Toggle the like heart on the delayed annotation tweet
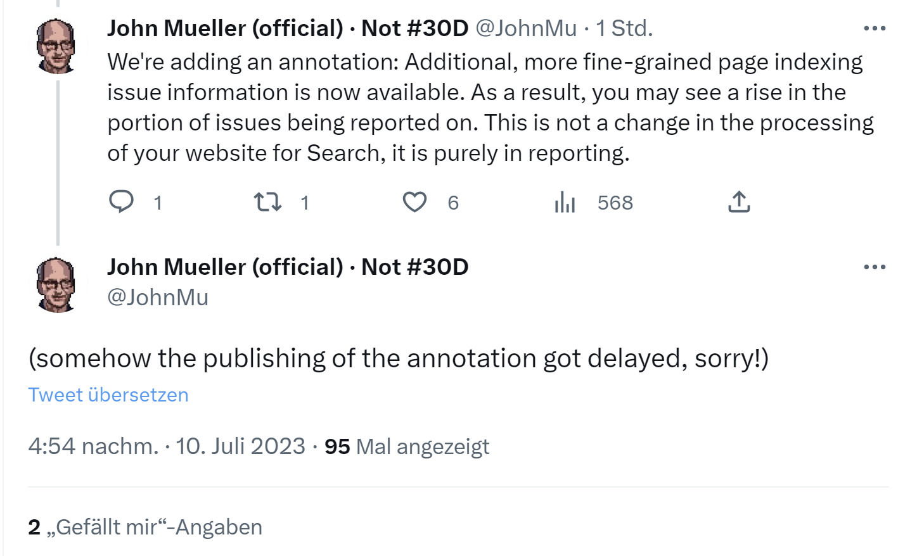Screen dimensions: 898x556 pos(414,202)
